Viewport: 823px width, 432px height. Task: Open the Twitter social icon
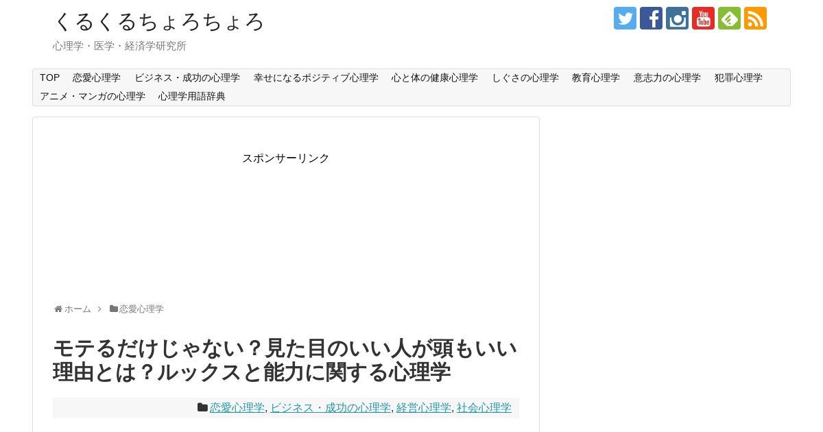click(x=625, y=18)
